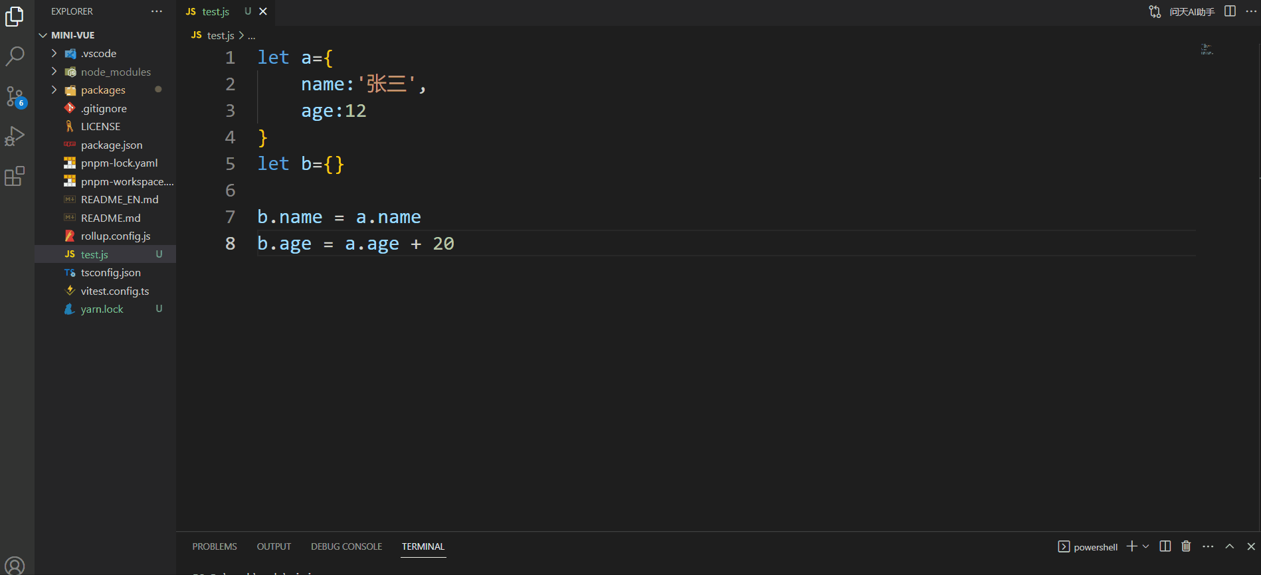Open Run and Debug view
This screenshot has width=1261, height=575.
coord(15,136)
